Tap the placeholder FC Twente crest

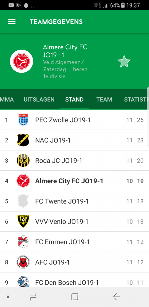coord(23,201)
